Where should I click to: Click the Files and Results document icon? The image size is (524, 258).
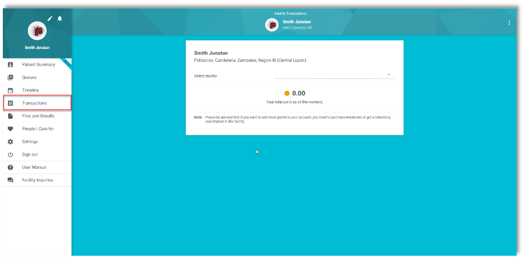pyautogui.click(x=10, y=116)
